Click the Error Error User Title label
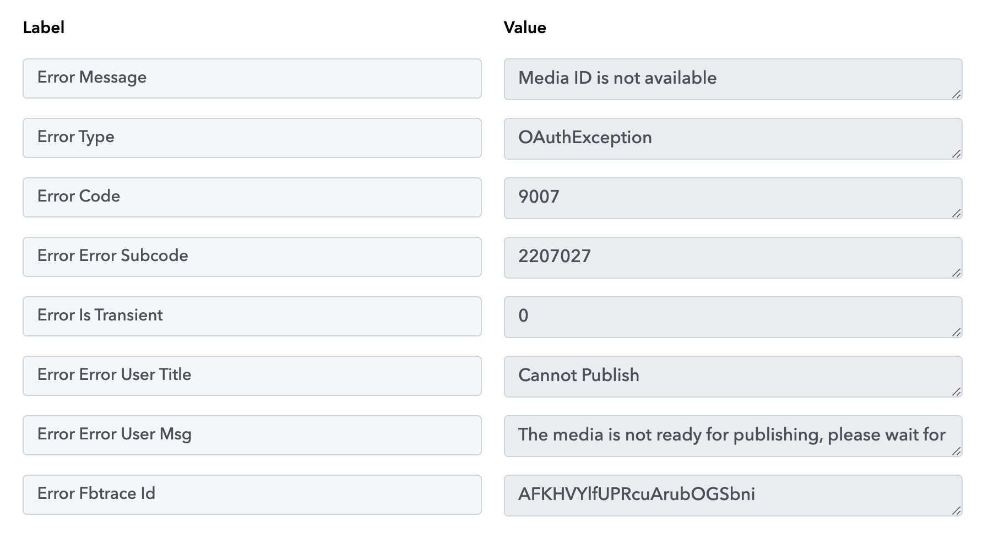This screenshot has height=533, width=988. click(252, 376)
